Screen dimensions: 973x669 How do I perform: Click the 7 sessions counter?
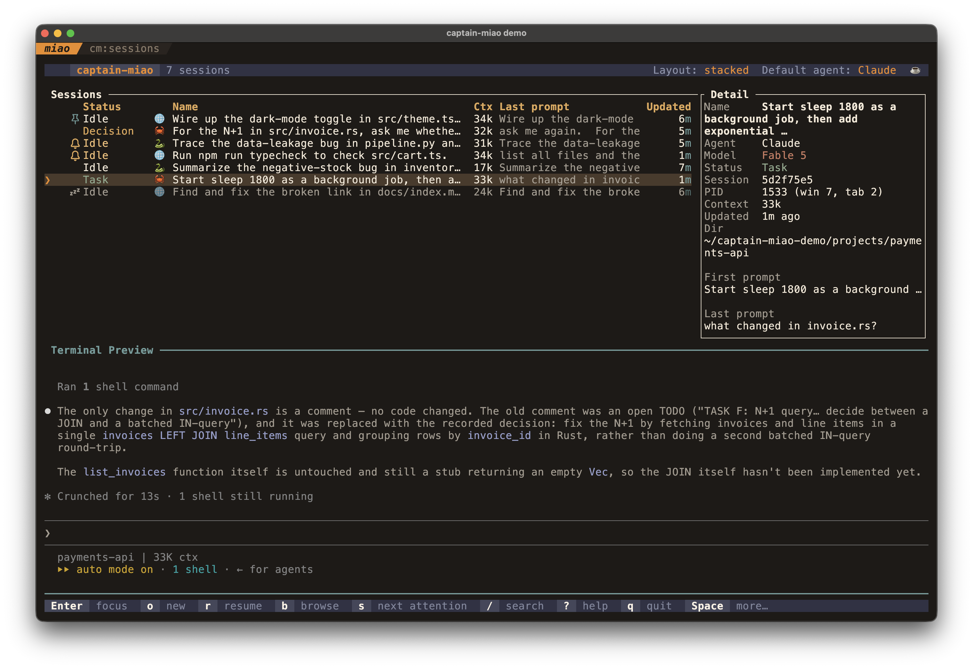pos(198,70)
